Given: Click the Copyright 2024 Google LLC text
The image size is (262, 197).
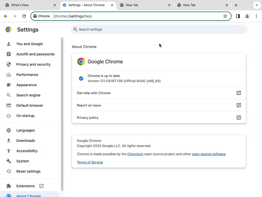Looking at the screenshot, I should pos(114,146).
